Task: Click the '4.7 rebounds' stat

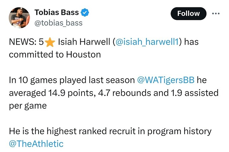Action: [x=124, y=93]
